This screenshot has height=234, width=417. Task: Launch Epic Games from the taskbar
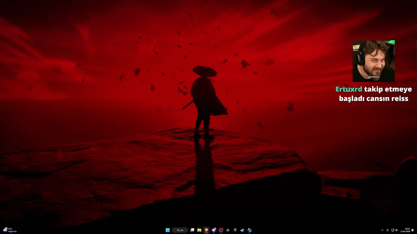pyautogui.click(x=235, y=230)
